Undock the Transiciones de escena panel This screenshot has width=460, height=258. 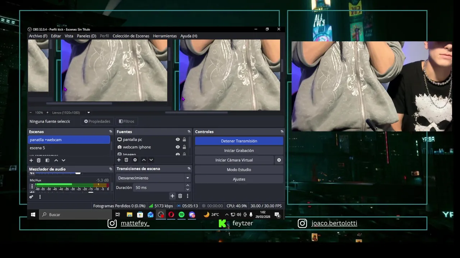189,169
